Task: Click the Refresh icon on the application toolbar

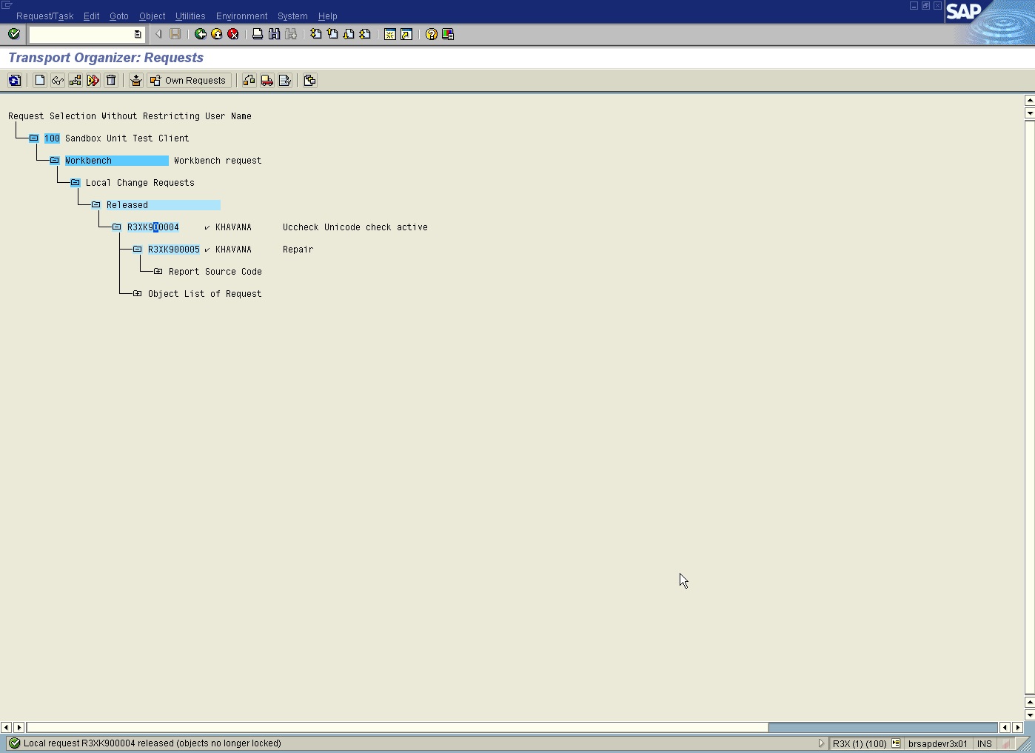Action: [x=14, y=80]
